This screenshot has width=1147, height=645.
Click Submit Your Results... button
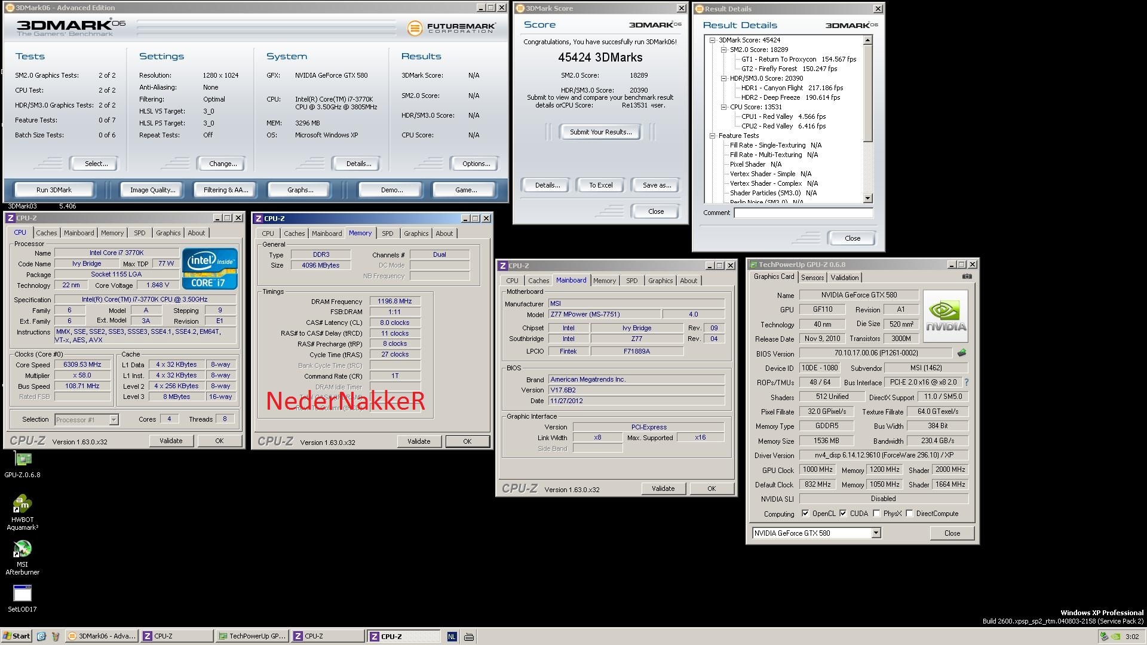coord(600,132)
